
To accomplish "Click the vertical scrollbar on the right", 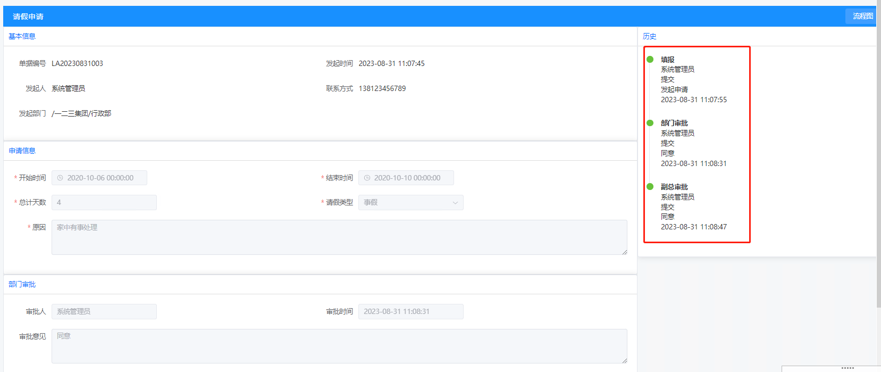I will pos(878,154).
